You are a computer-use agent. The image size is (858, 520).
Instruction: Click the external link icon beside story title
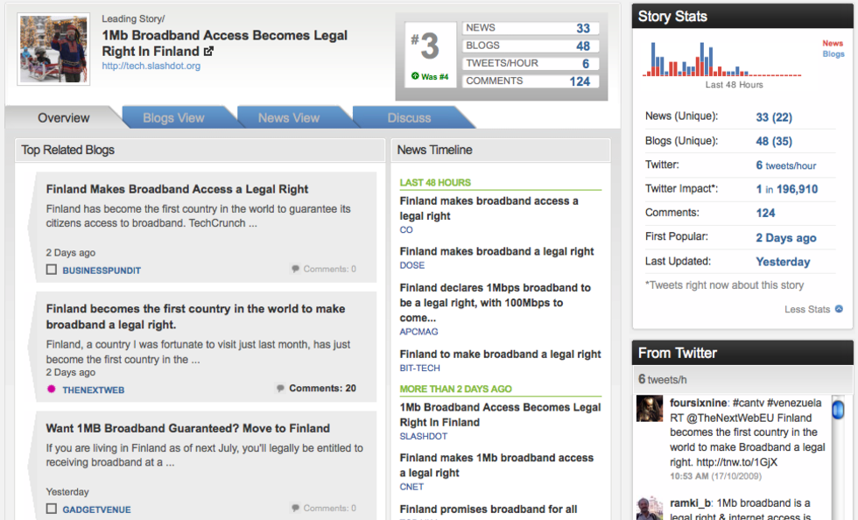coord(208,52)
